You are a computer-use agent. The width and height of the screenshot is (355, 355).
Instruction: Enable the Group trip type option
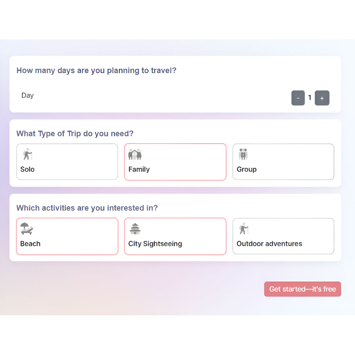click(x=283, y=162)
